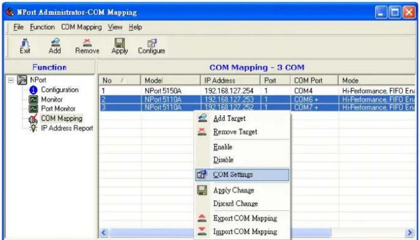Sort by the COM Port column header
420x240 pixels.
(x=315, y=80)
